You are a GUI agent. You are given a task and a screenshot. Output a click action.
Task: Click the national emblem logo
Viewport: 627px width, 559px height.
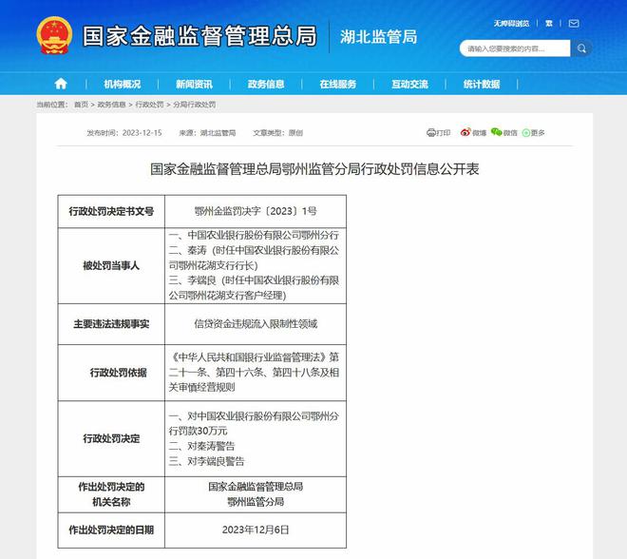[x=54, y=36]
